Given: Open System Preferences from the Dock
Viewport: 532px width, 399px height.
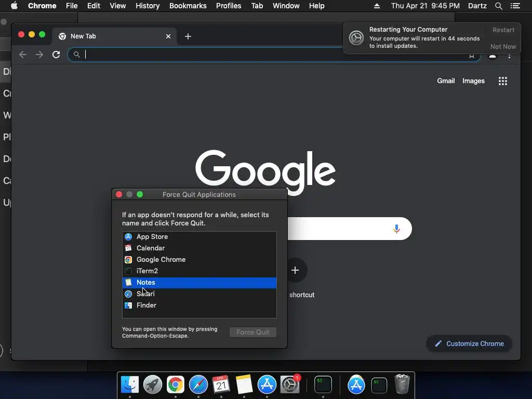Looking at the screenshot, I should coord(290,384).
